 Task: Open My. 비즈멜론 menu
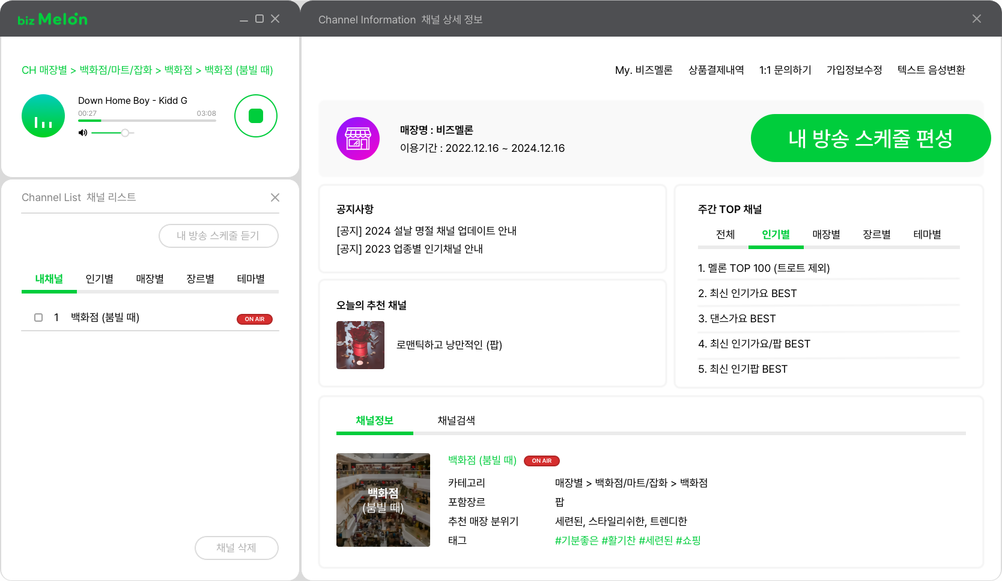pos(644,70)
